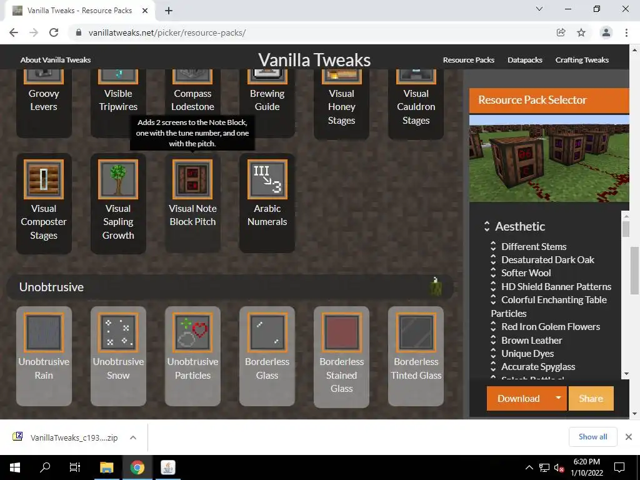Toggle the Visual Honey Stages pack
The width and height of the screenshot is (640, 480).
click(342, 104)
